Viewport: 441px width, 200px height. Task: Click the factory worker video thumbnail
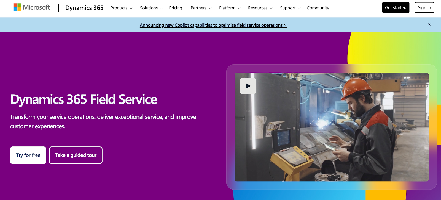(x=332, y=127)
